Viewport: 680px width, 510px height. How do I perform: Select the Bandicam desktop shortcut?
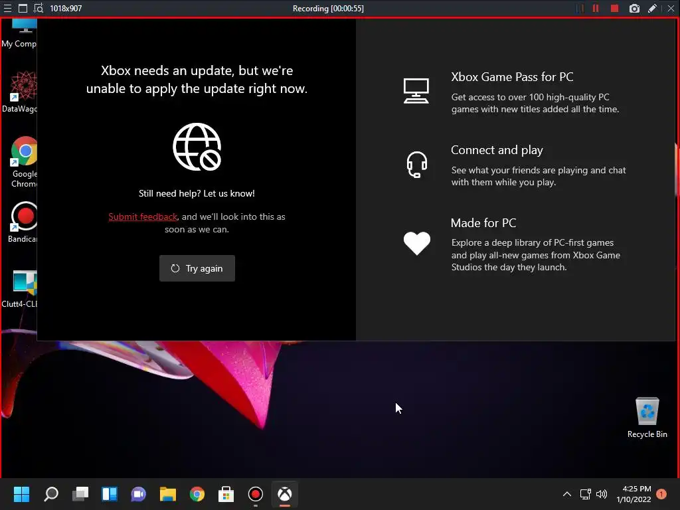click(x=23, y=222)
